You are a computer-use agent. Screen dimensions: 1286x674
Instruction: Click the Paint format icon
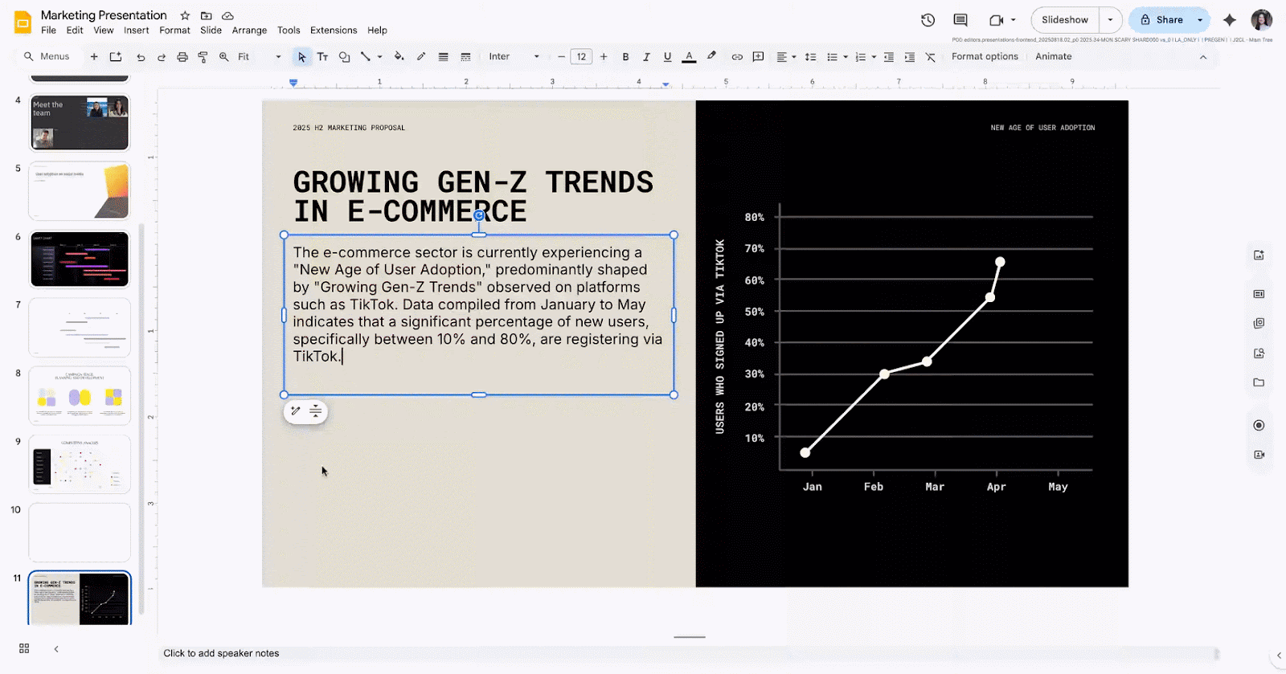203,57
